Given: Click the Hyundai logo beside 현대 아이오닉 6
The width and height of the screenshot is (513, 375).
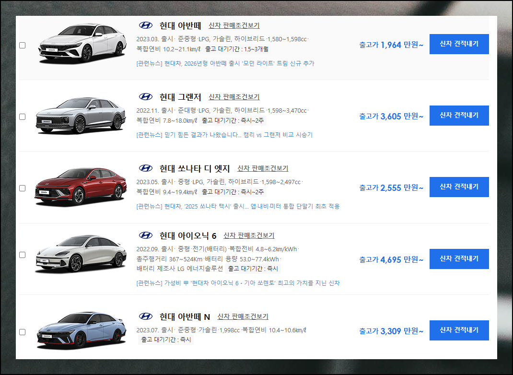Looking at the screenshot, I should (146, 235).
